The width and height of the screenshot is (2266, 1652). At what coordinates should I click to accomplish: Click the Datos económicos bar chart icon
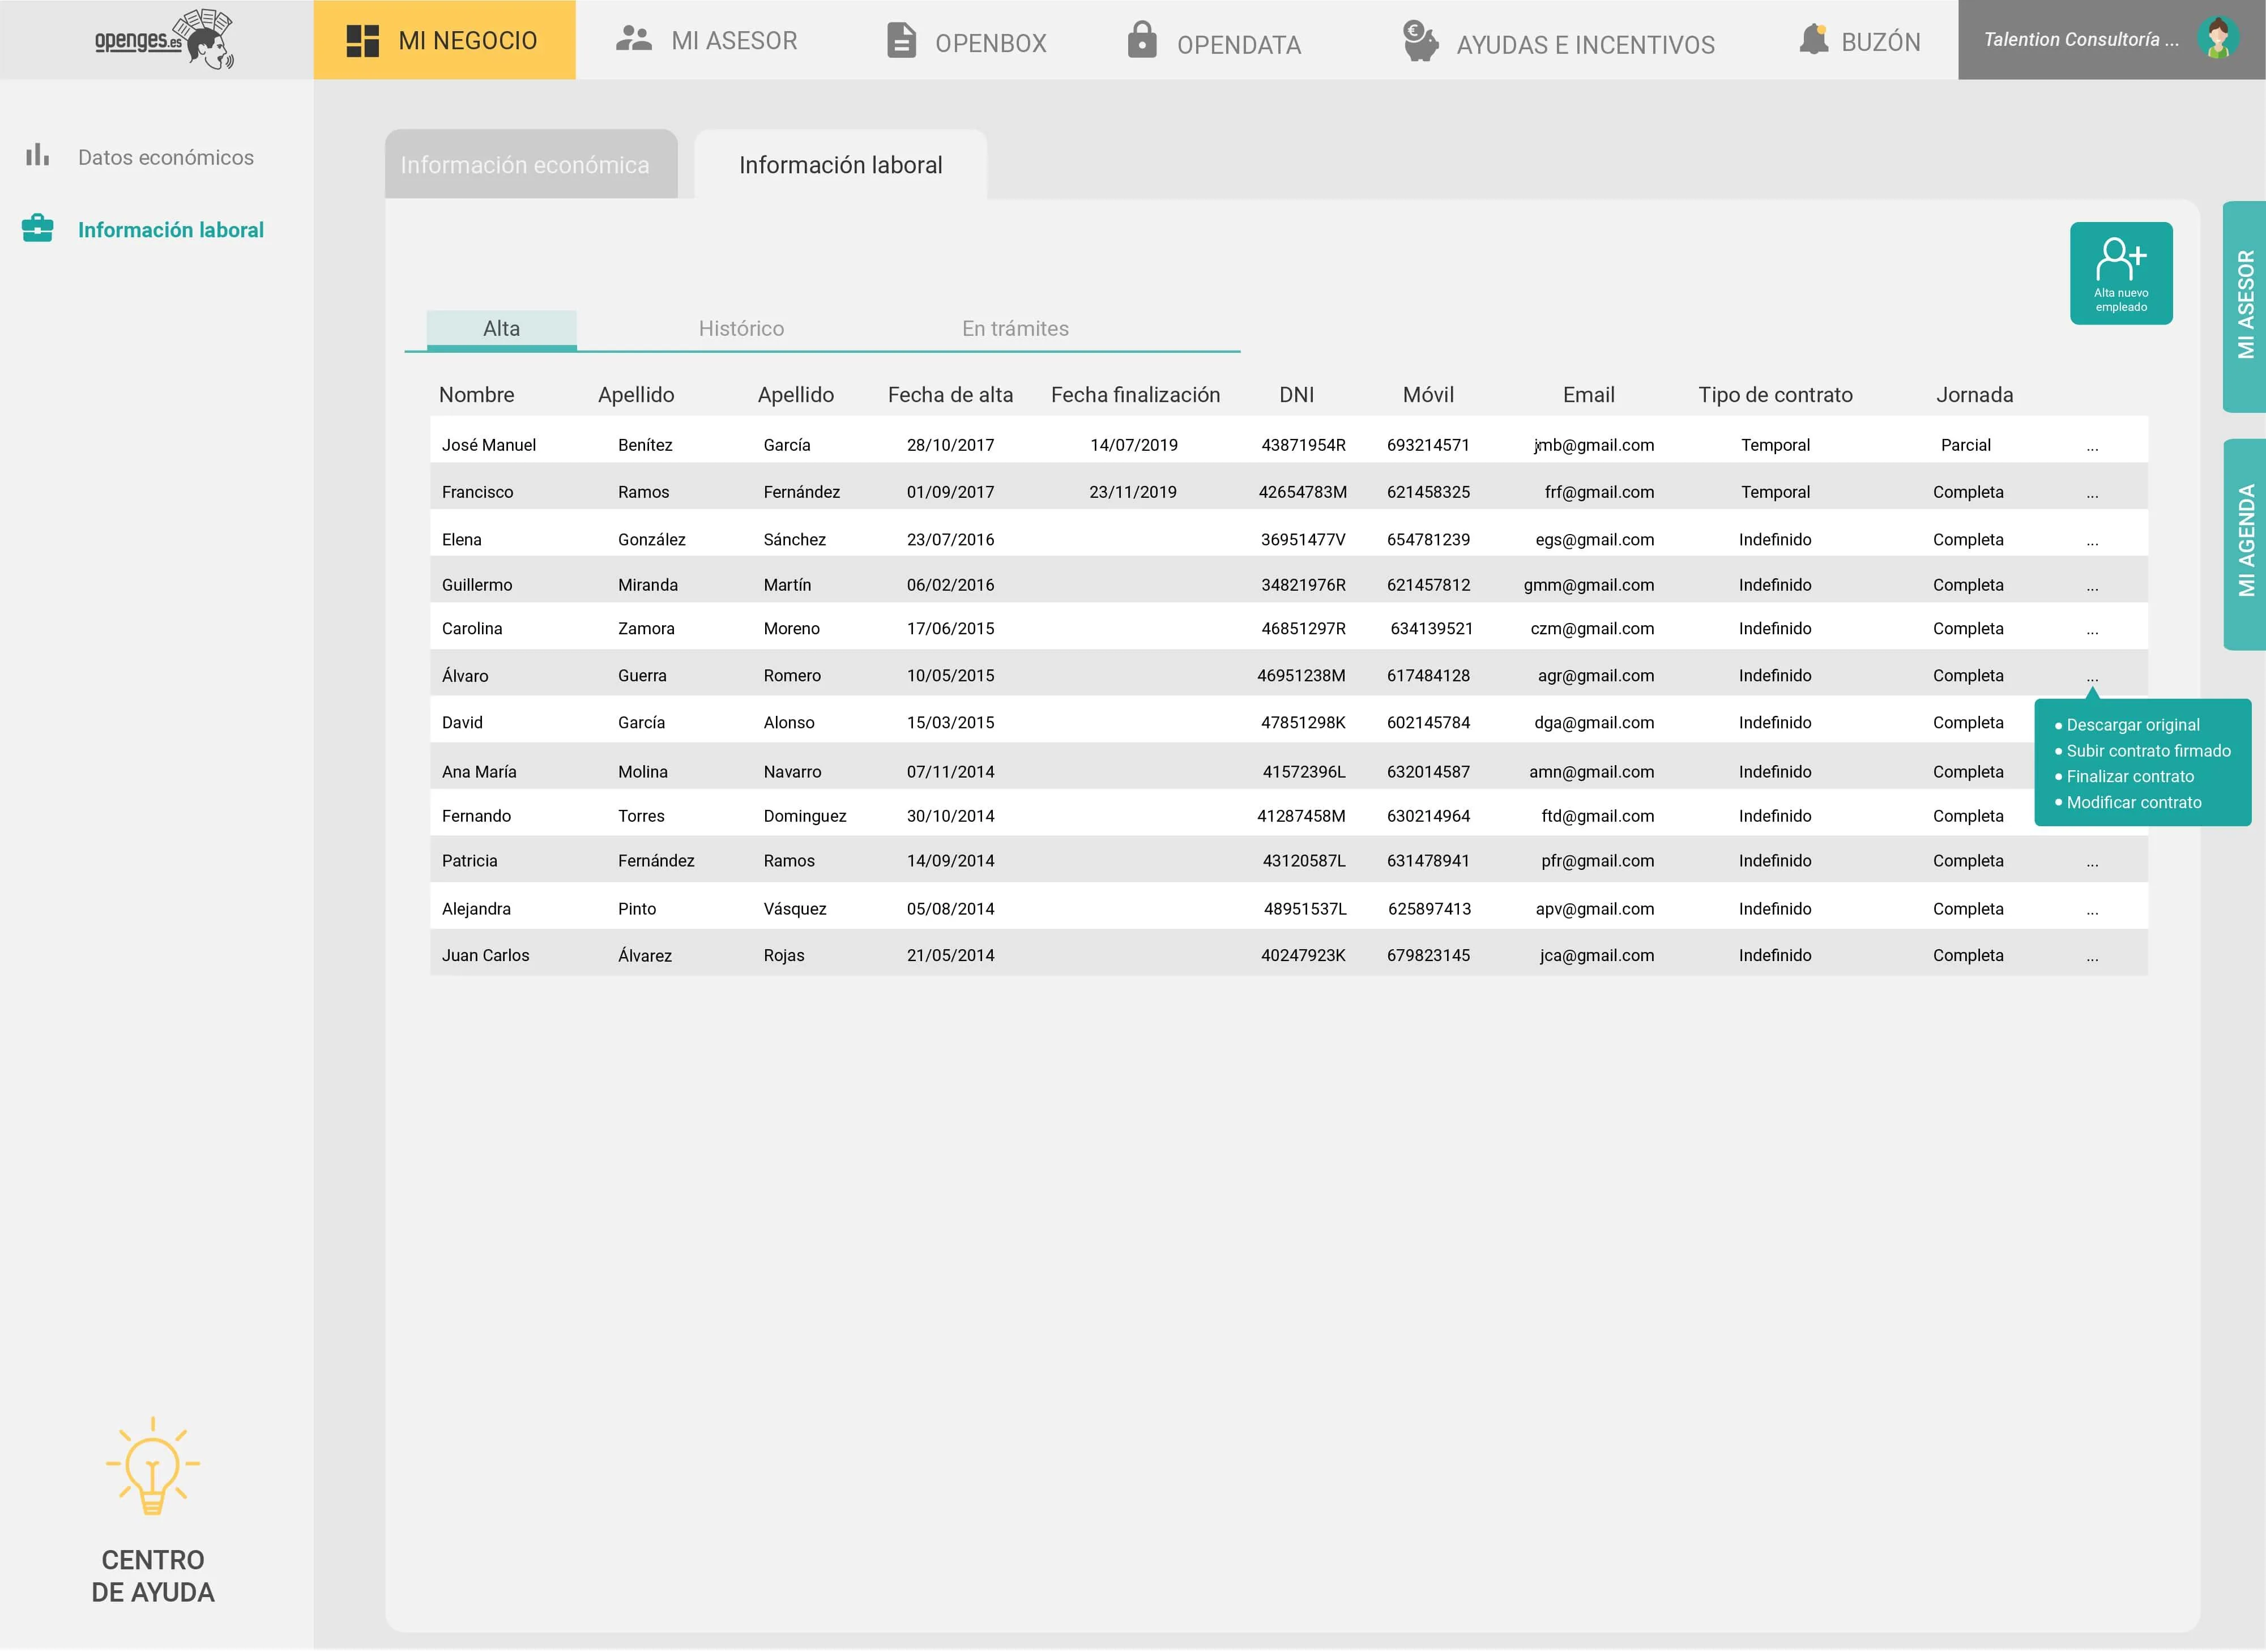(x=38, y=155)
